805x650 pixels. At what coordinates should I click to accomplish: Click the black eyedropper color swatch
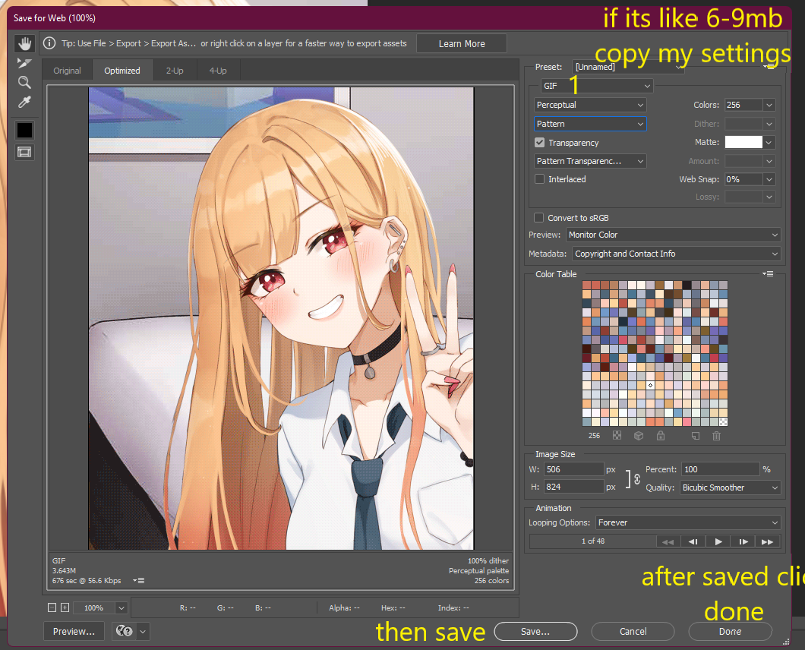point(24,130)
